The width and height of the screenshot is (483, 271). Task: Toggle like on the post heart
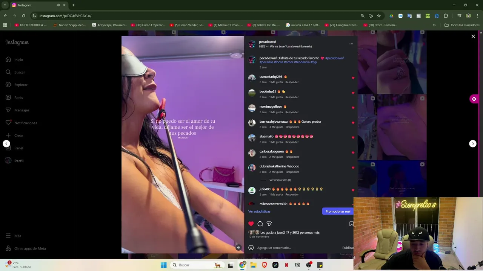[x=251, y=224]
